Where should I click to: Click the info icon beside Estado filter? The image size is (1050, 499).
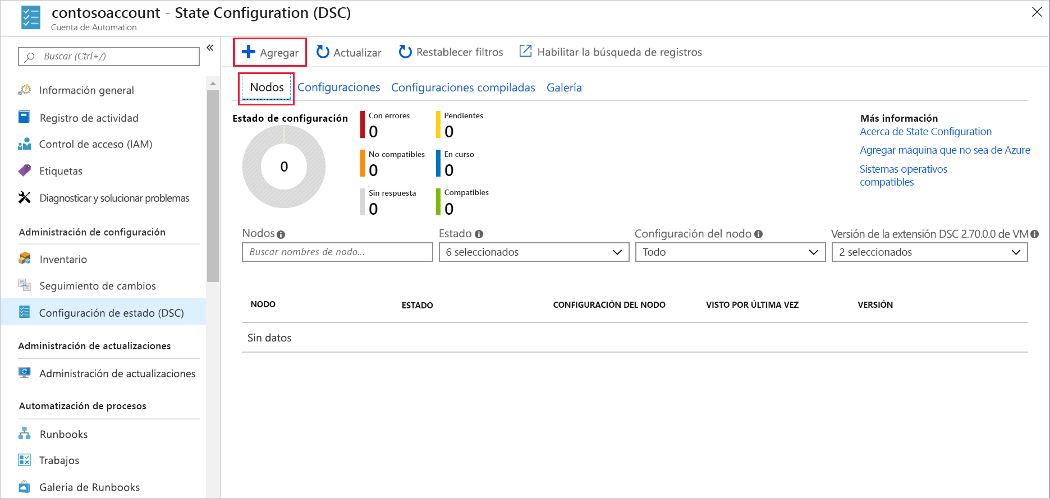[479, 234]
